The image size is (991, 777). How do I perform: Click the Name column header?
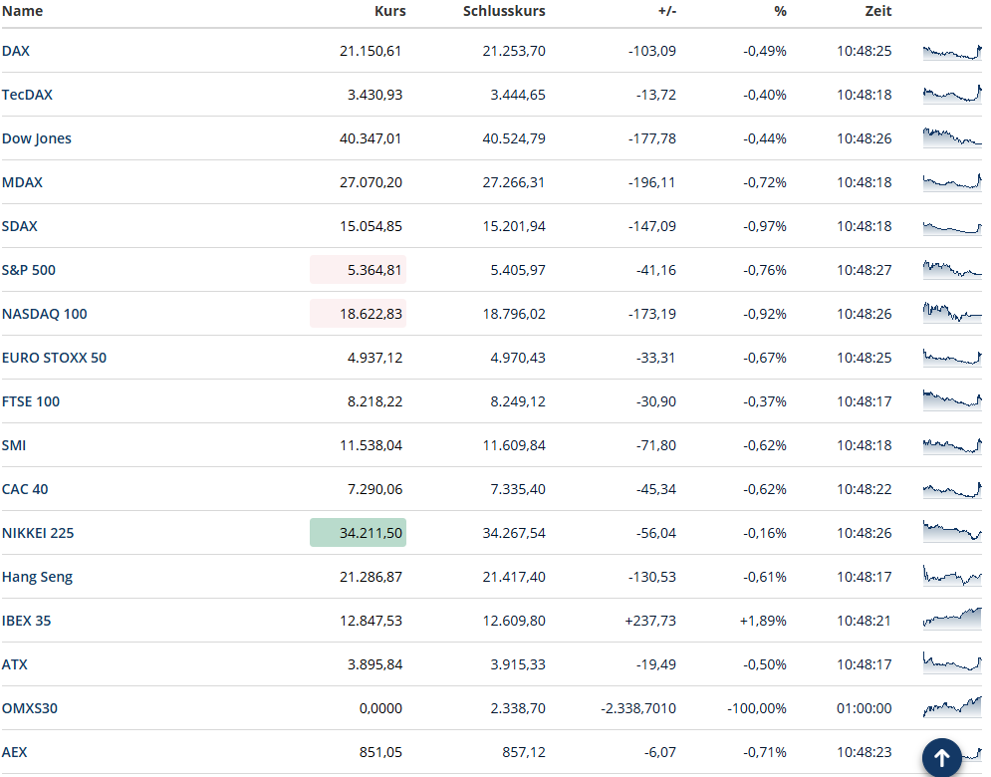tap(22, 12)
